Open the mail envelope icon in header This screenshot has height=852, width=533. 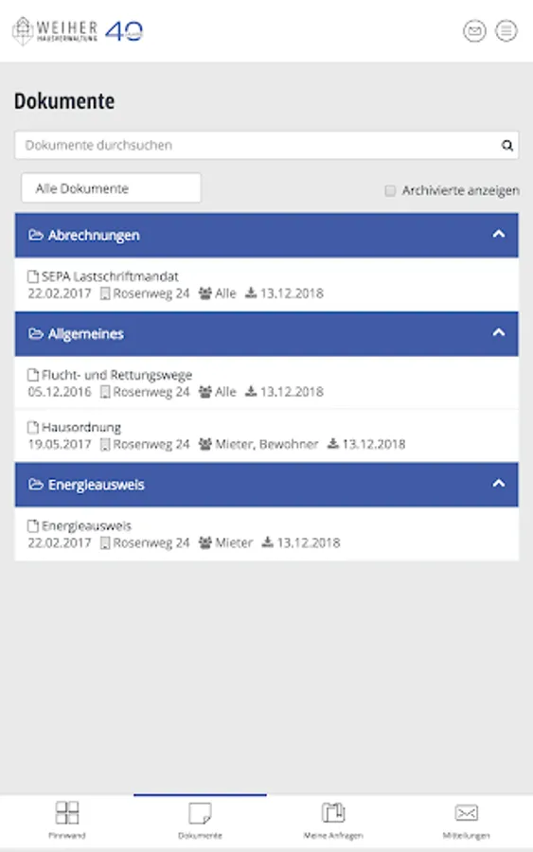pos(474,31)
